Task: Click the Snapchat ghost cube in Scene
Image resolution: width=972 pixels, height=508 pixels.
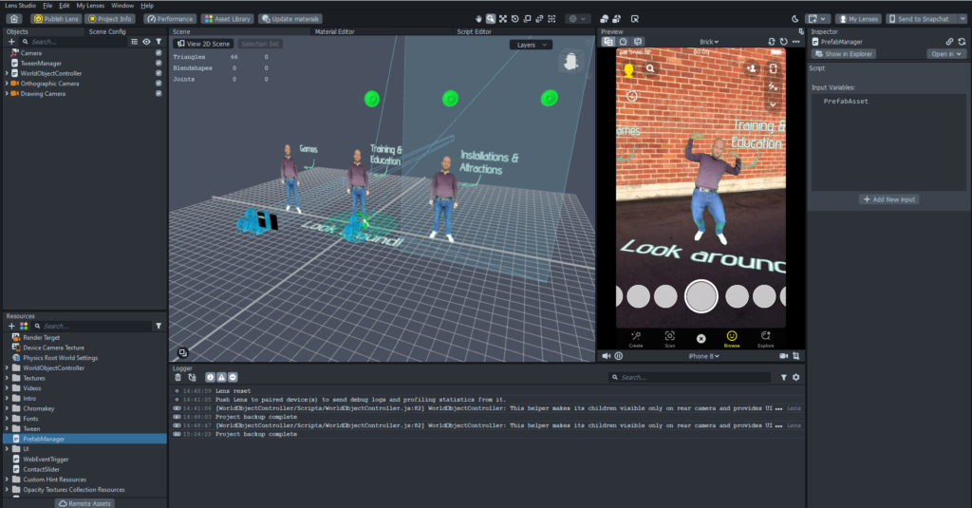Action: click(570, 62)
